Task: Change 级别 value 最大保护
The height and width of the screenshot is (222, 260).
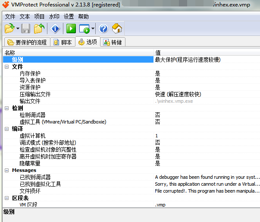Action: pos(188,60)
